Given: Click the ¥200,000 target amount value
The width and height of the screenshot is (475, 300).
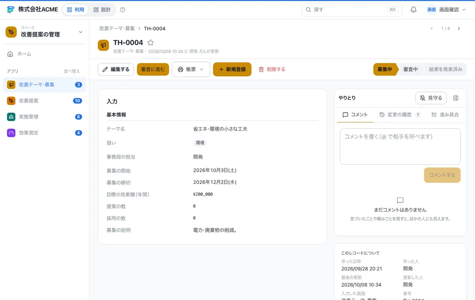Looking at the screenshot, I should tap(203, 194).
